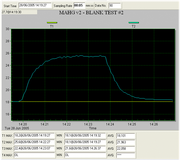
Task: Click the Sampling Rate label
Action: coord(63,6)
